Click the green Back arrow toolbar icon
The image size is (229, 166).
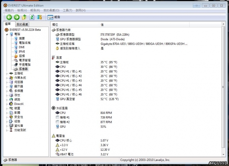(x=9, y=17)
